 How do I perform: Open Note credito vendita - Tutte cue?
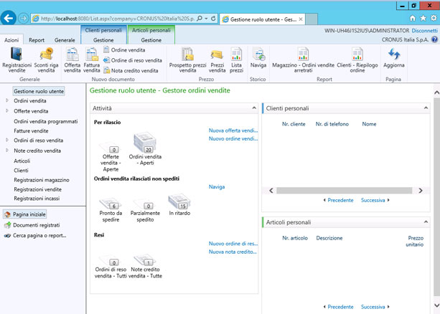pos(145,267)
